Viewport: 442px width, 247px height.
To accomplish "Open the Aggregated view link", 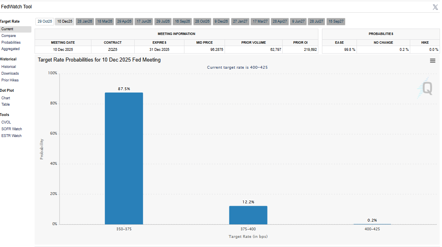I will coord(10,49).
